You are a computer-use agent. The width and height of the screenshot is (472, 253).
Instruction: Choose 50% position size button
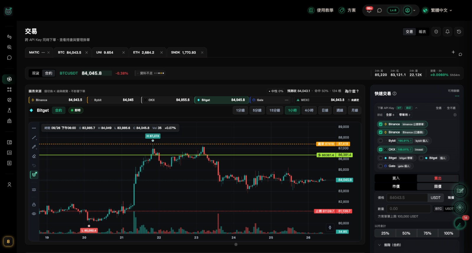(406, 233)
